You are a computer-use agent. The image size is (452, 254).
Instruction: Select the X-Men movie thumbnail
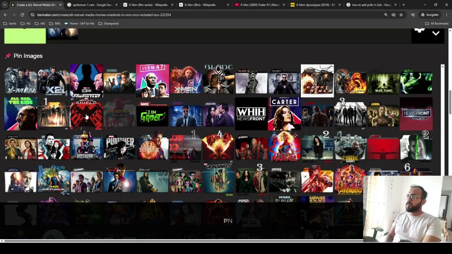20,81
